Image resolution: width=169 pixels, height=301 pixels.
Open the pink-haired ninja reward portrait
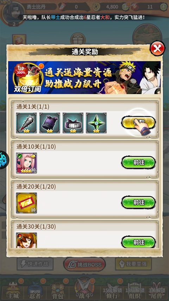(26, 163)
